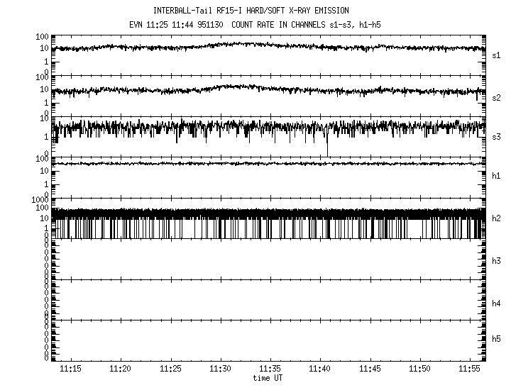Select the 11:55 time tick label
This screenshot has width=511, height=390.
click(x=471, y=369)
